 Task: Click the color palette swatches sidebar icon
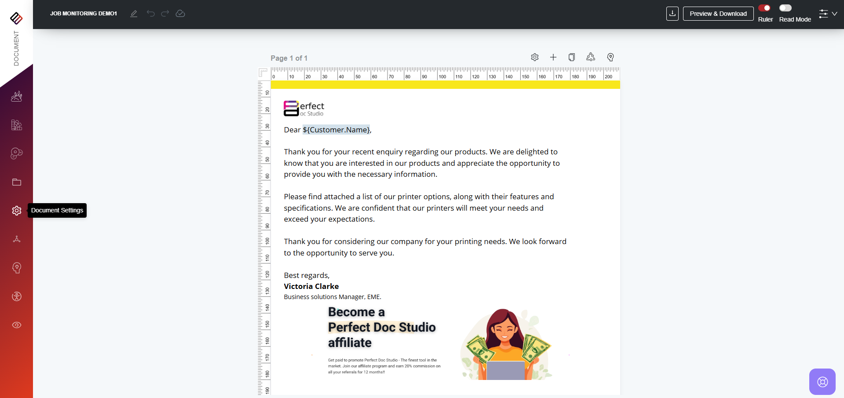(x=17, y=153)
